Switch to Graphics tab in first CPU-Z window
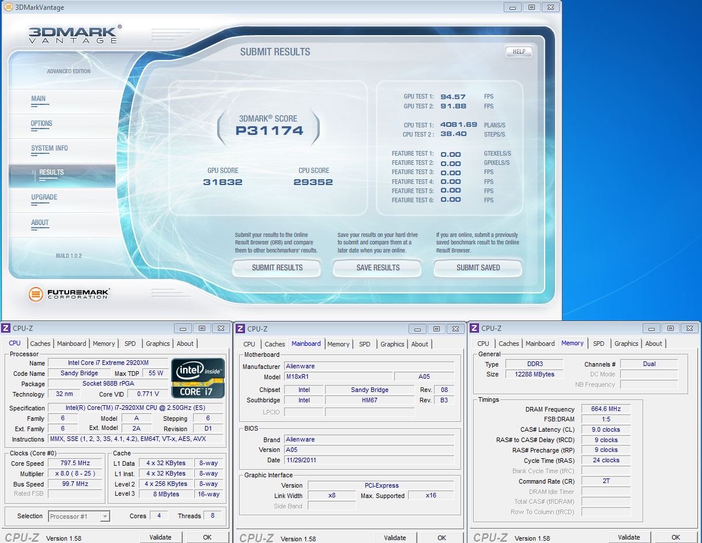The height and width of the screenshot is (543, 702). coord(158,344)
